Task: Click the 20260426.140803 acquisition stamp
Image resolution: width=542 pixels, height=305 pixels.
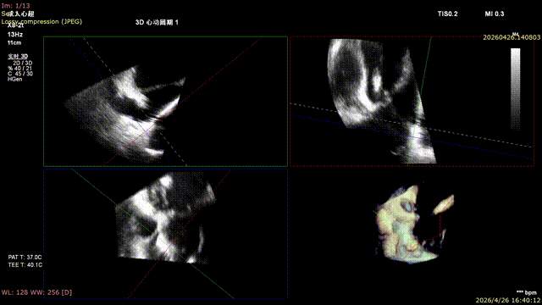Action: 512,37
